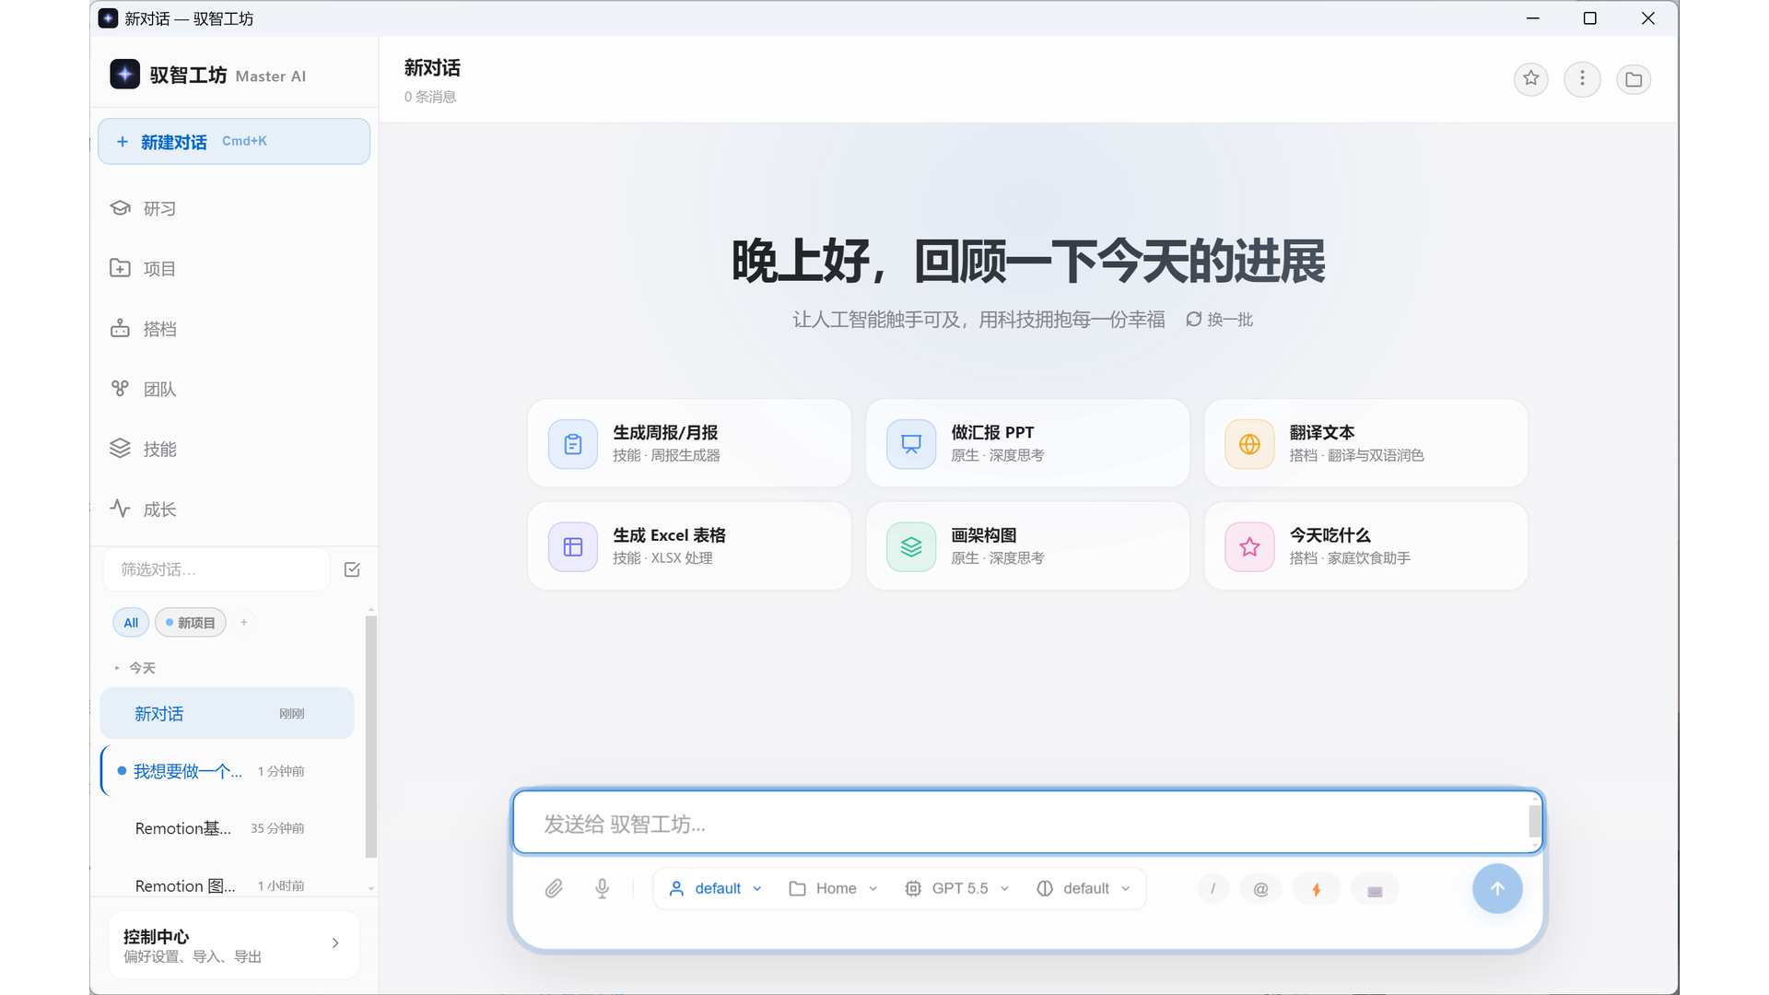This screenshot has width=1769, height=995.
Task: Open the GPT 5.5 model dropdown
Action: 957,889
